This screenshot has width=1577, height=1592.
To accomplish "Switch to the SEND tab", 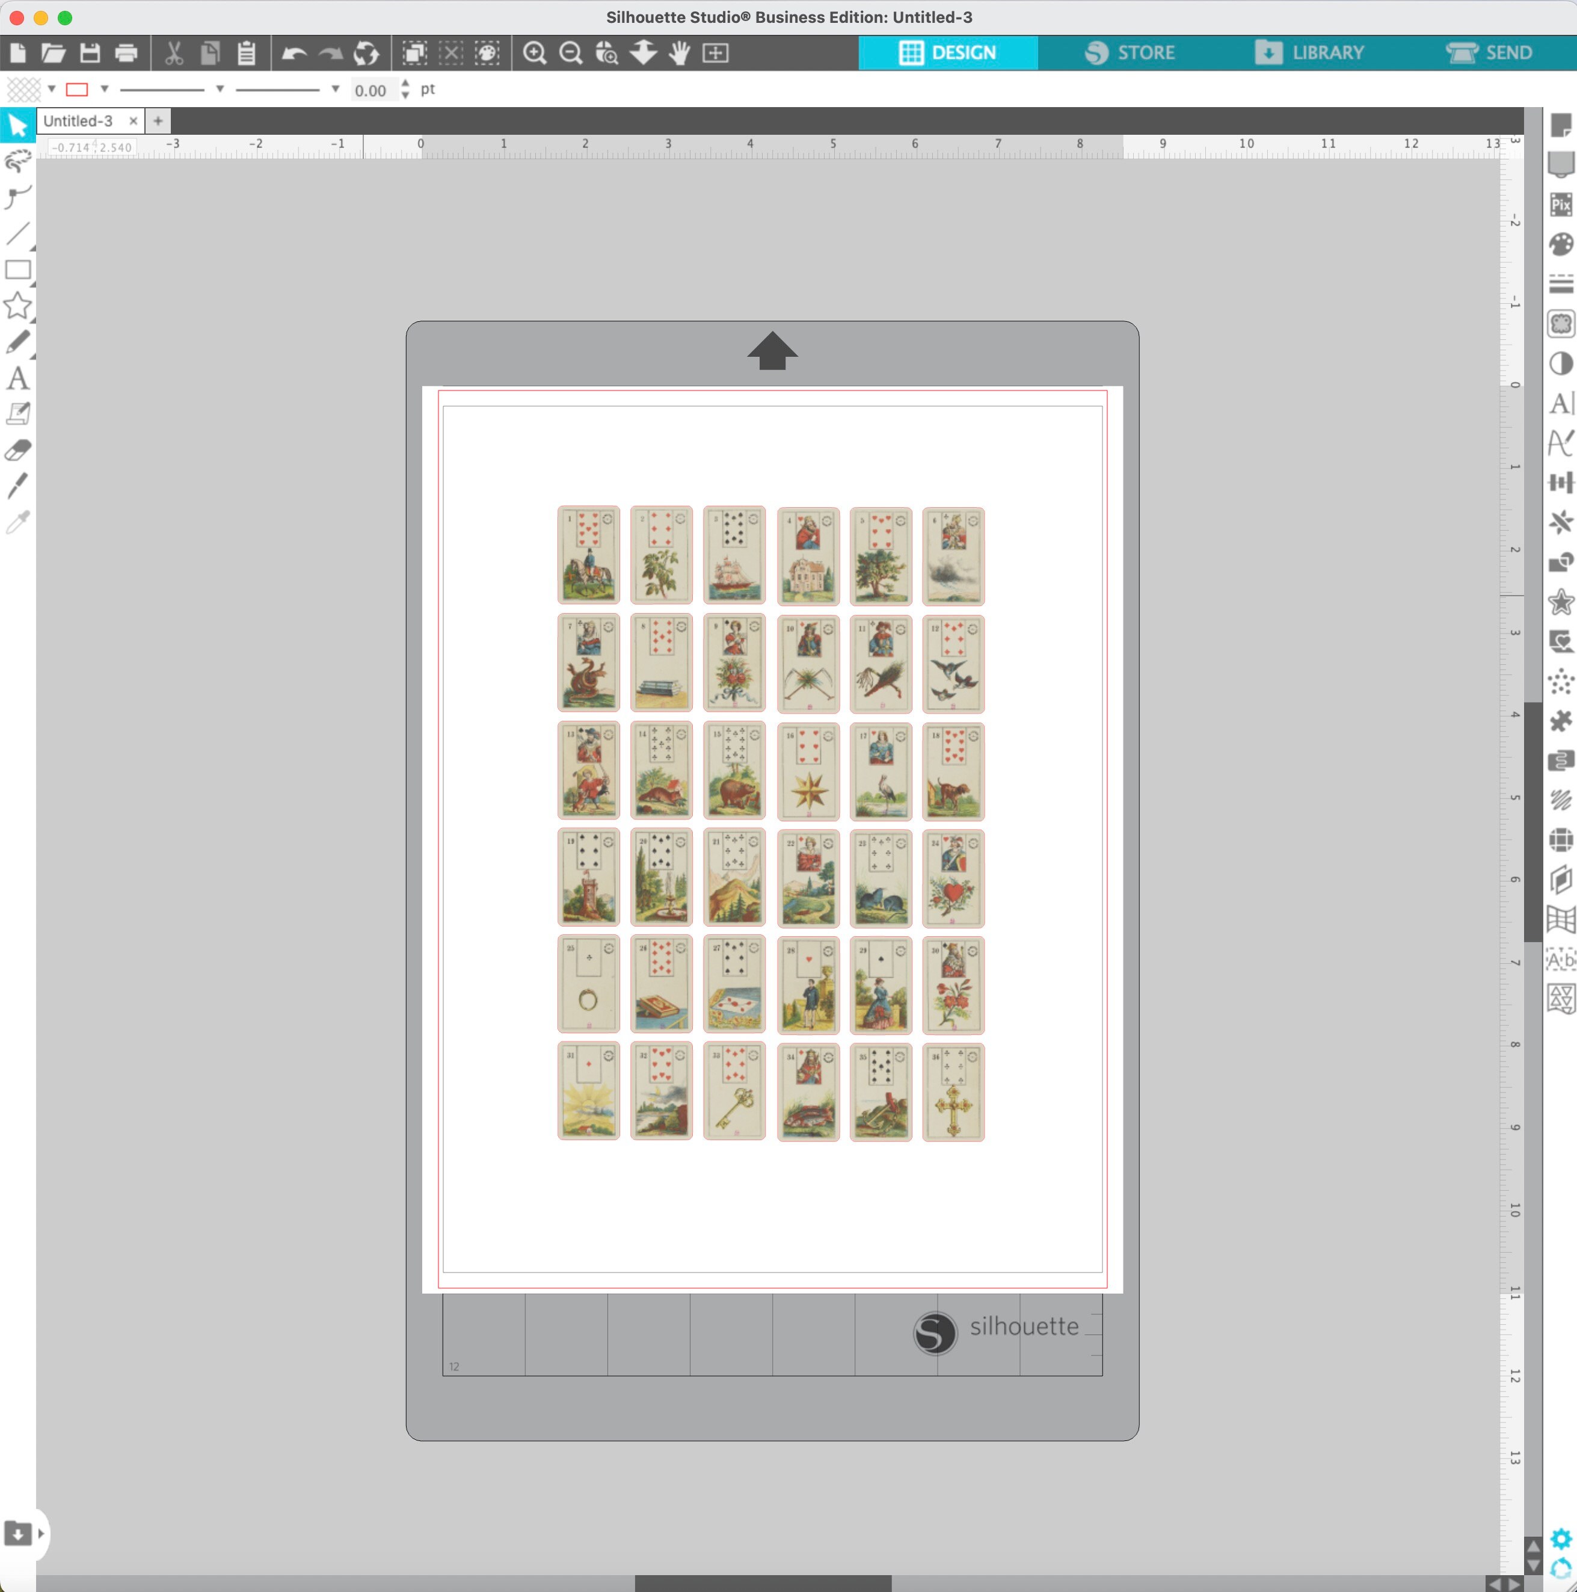I will point(1489,53).
